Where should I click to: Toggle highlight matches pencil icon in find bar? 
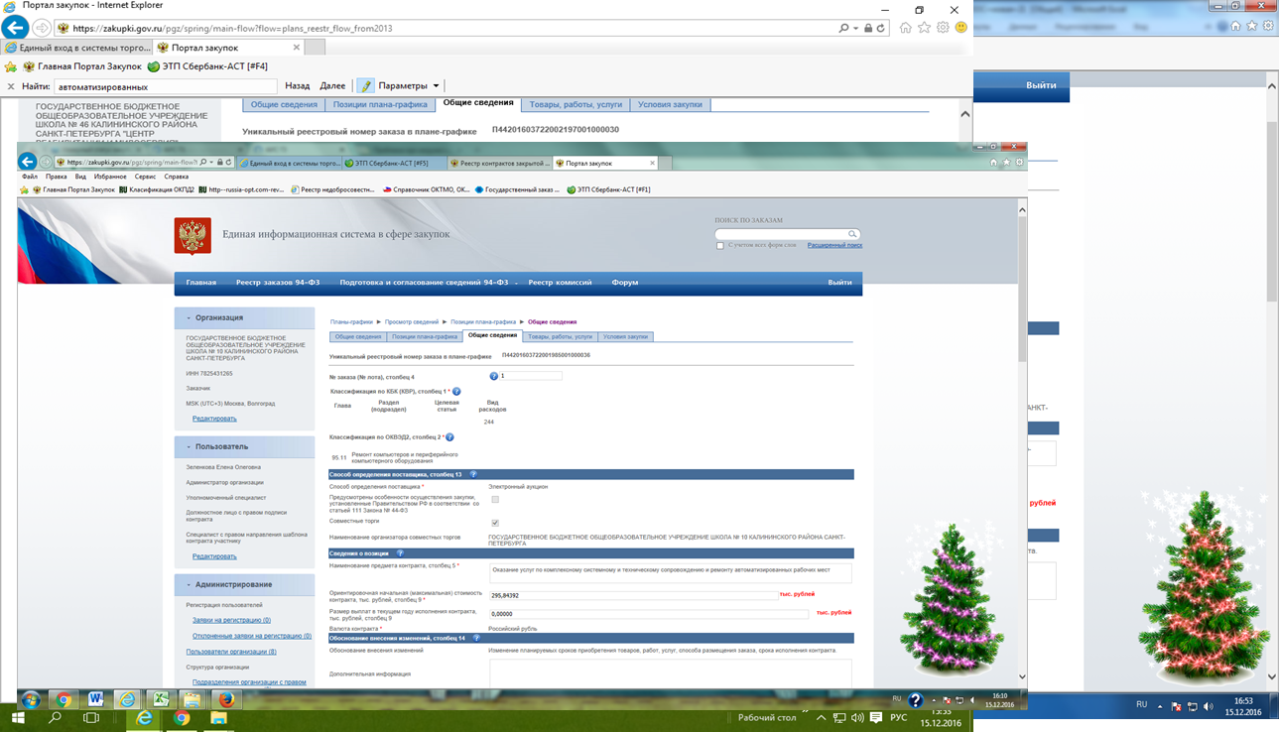click(365, 86)
